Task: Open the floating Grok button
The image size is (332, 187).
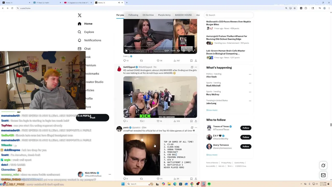Action: pyautogui.click(x=323, y=165)
